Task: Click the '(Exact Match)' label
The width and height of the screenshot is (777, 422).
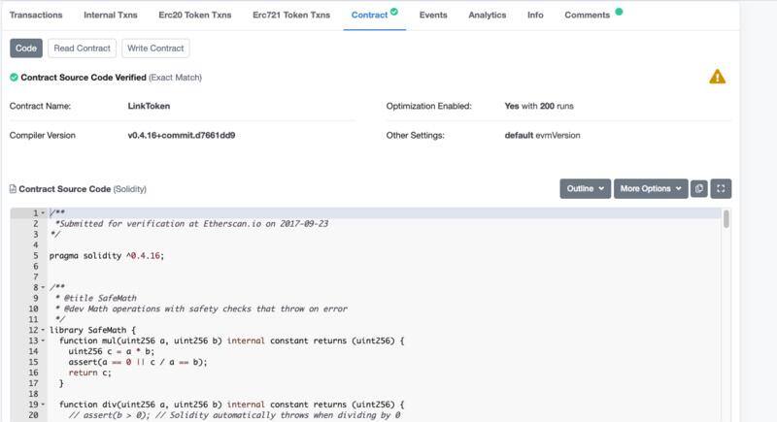Action: pos(176,78)
